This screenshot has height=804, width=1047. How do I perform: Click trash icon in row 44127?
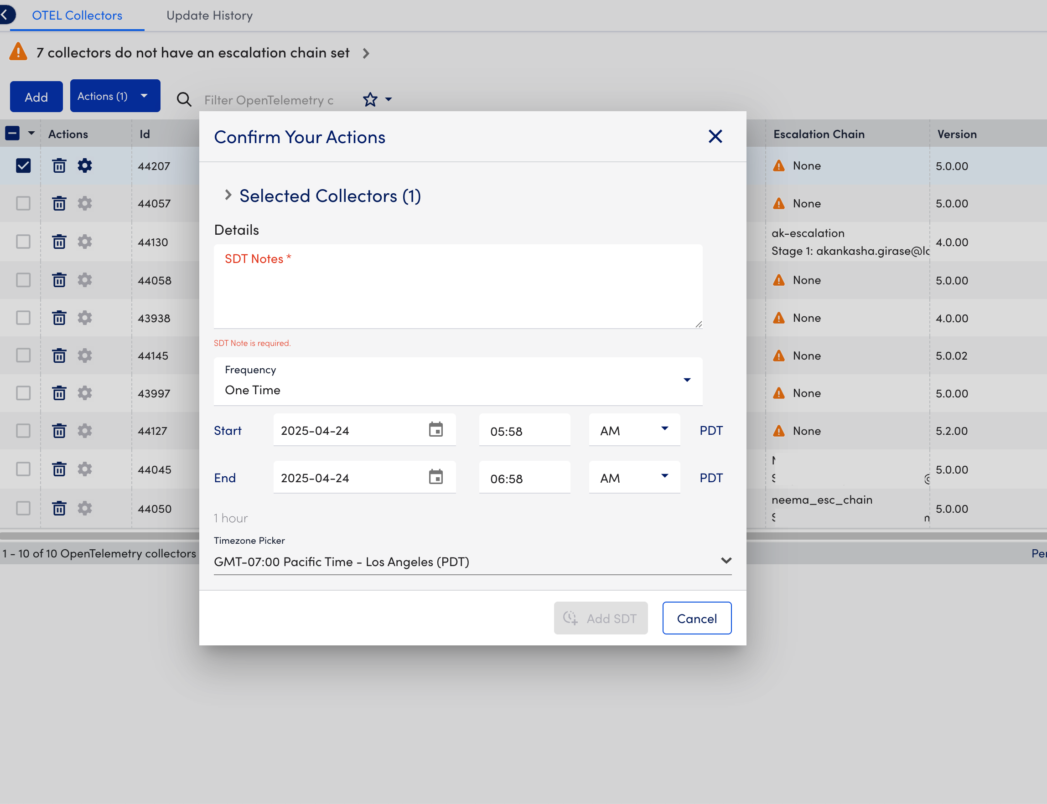coord(59,431)
